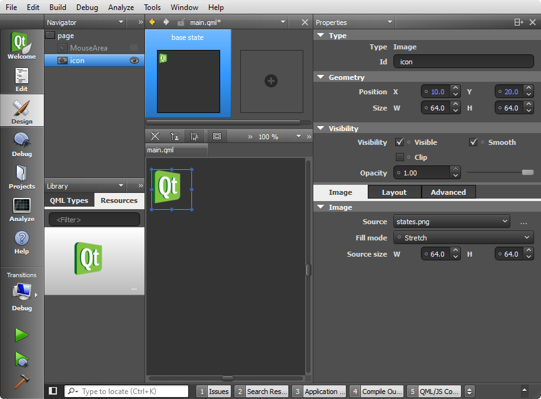Open the Build menu
The image size is (541, 399).
58,7
